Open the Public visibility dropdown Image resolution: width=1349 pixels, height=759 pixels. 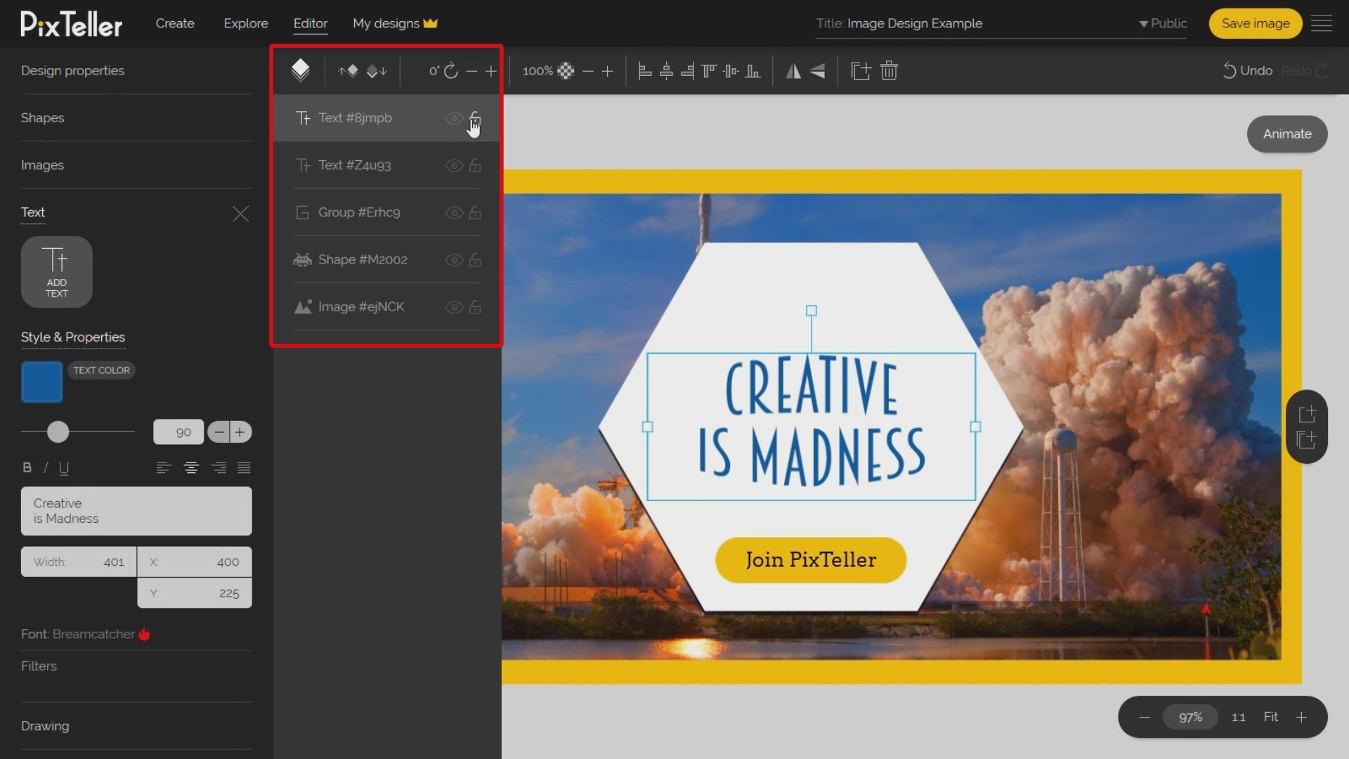click(x=1163, y=23)
